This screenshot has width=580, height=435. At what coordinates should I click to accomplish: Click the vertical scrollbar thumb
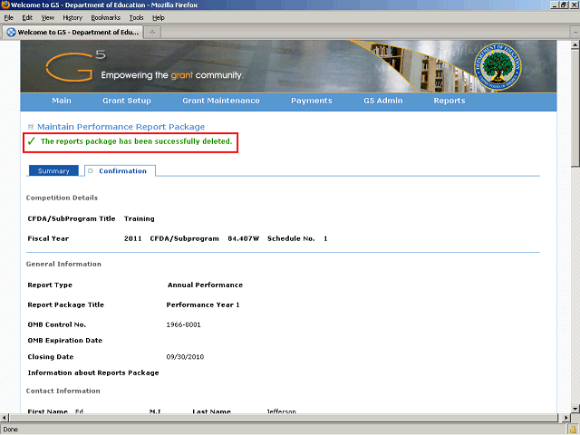tap(575, 109)
